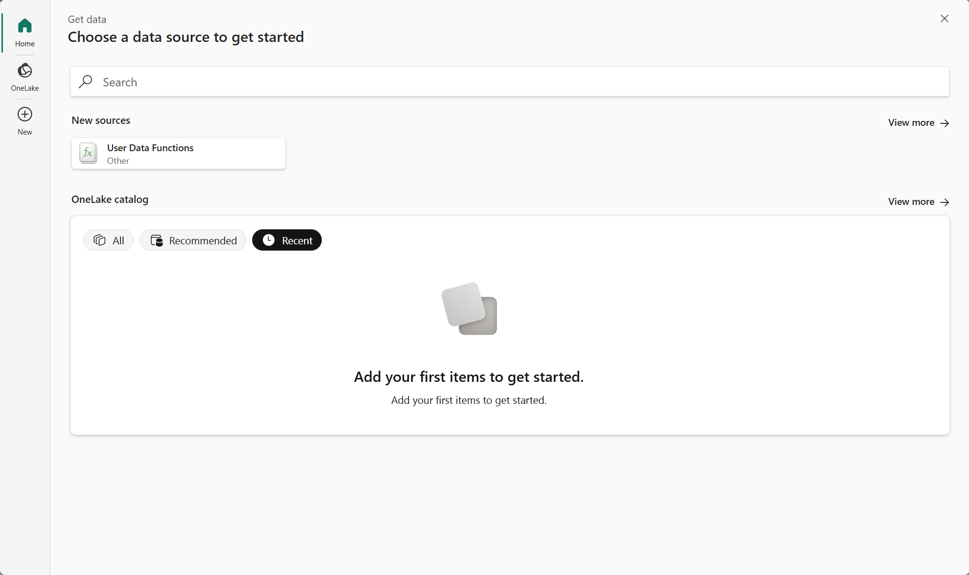Switch to the Recommended filter tab
This screenshot has height=575, width=969.
193,240
